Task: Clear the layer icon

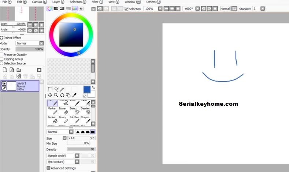Action: point(19,76)
